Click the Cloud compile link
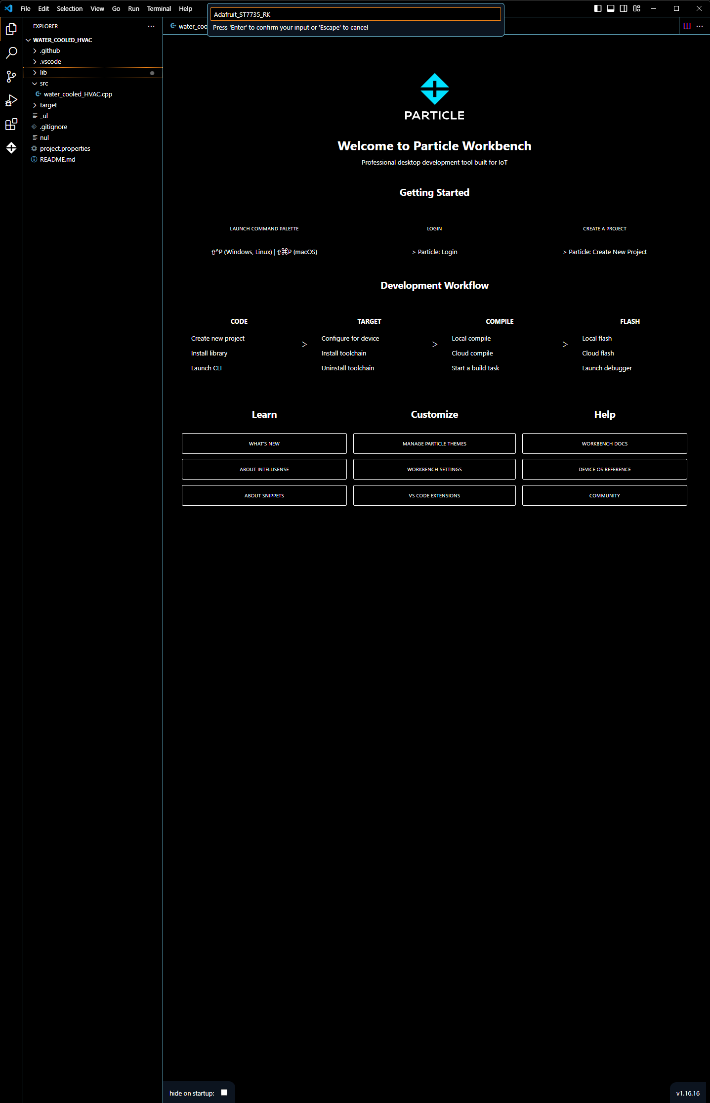 click(x=472, y=353)
